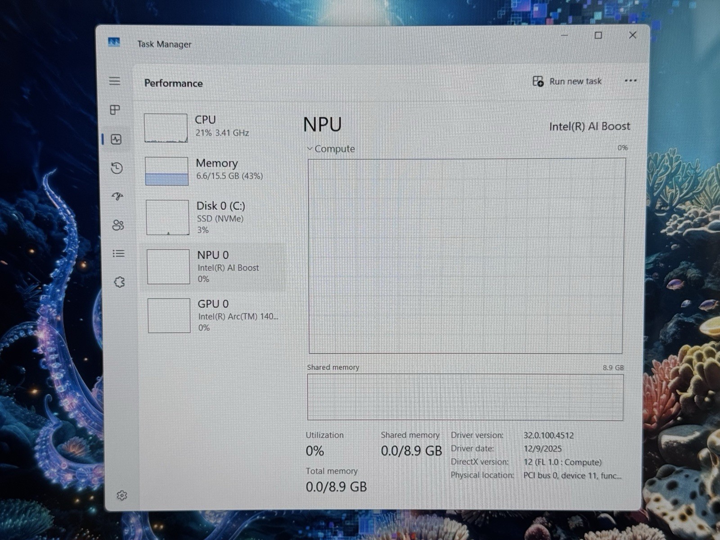Click the large NPU heading
720x540 pixels.
click(x=322, y=125)
